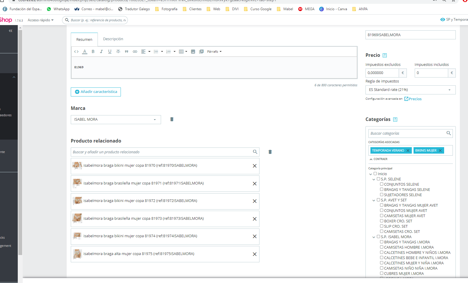Click categories search magnifier icon
Image resolution: width=468 pixels, height=283 pixels.
448,133
